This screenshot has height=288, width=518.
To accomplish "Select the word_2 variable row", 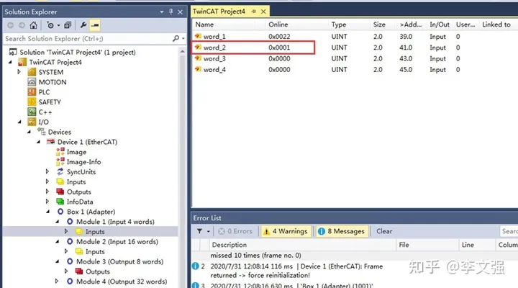I will pyautogui.click(x=353, y=48).
